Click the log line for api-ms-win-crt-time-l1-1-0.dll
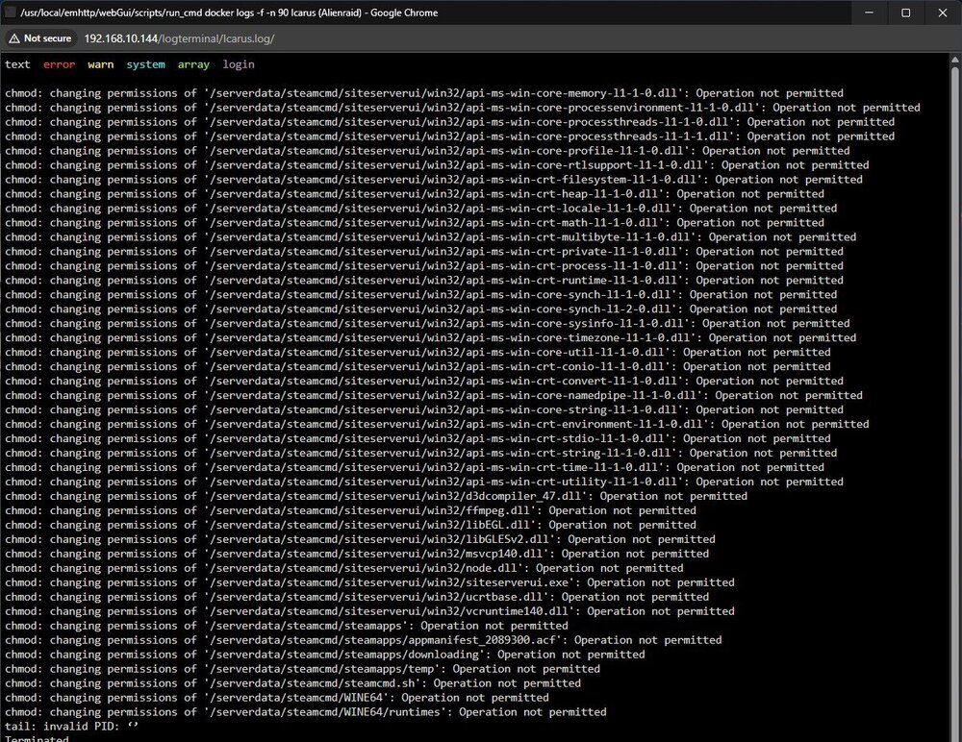 pyautogui.click(x=415, y=467)
